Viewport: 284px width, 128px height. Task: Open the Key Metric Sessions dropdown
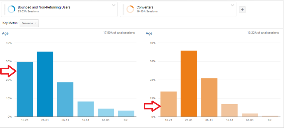29,23
